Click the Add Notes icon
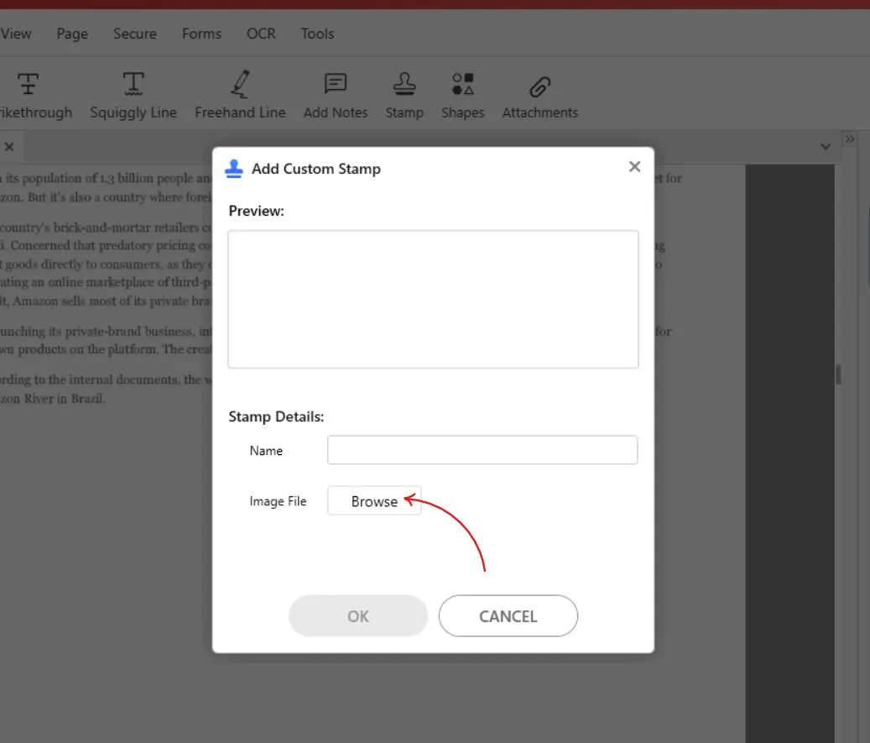The height and width of the screenshot is (743, 870). click(336, 85)
